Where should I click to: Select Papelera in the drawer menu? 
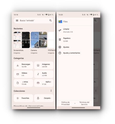click(75, 39)
